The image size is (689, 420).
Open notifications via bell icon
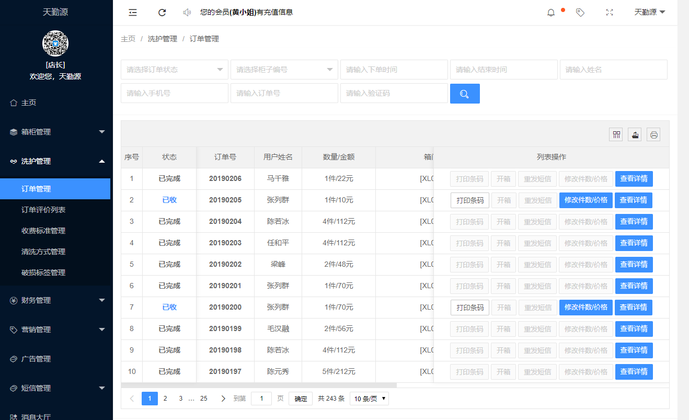point(550,12)
